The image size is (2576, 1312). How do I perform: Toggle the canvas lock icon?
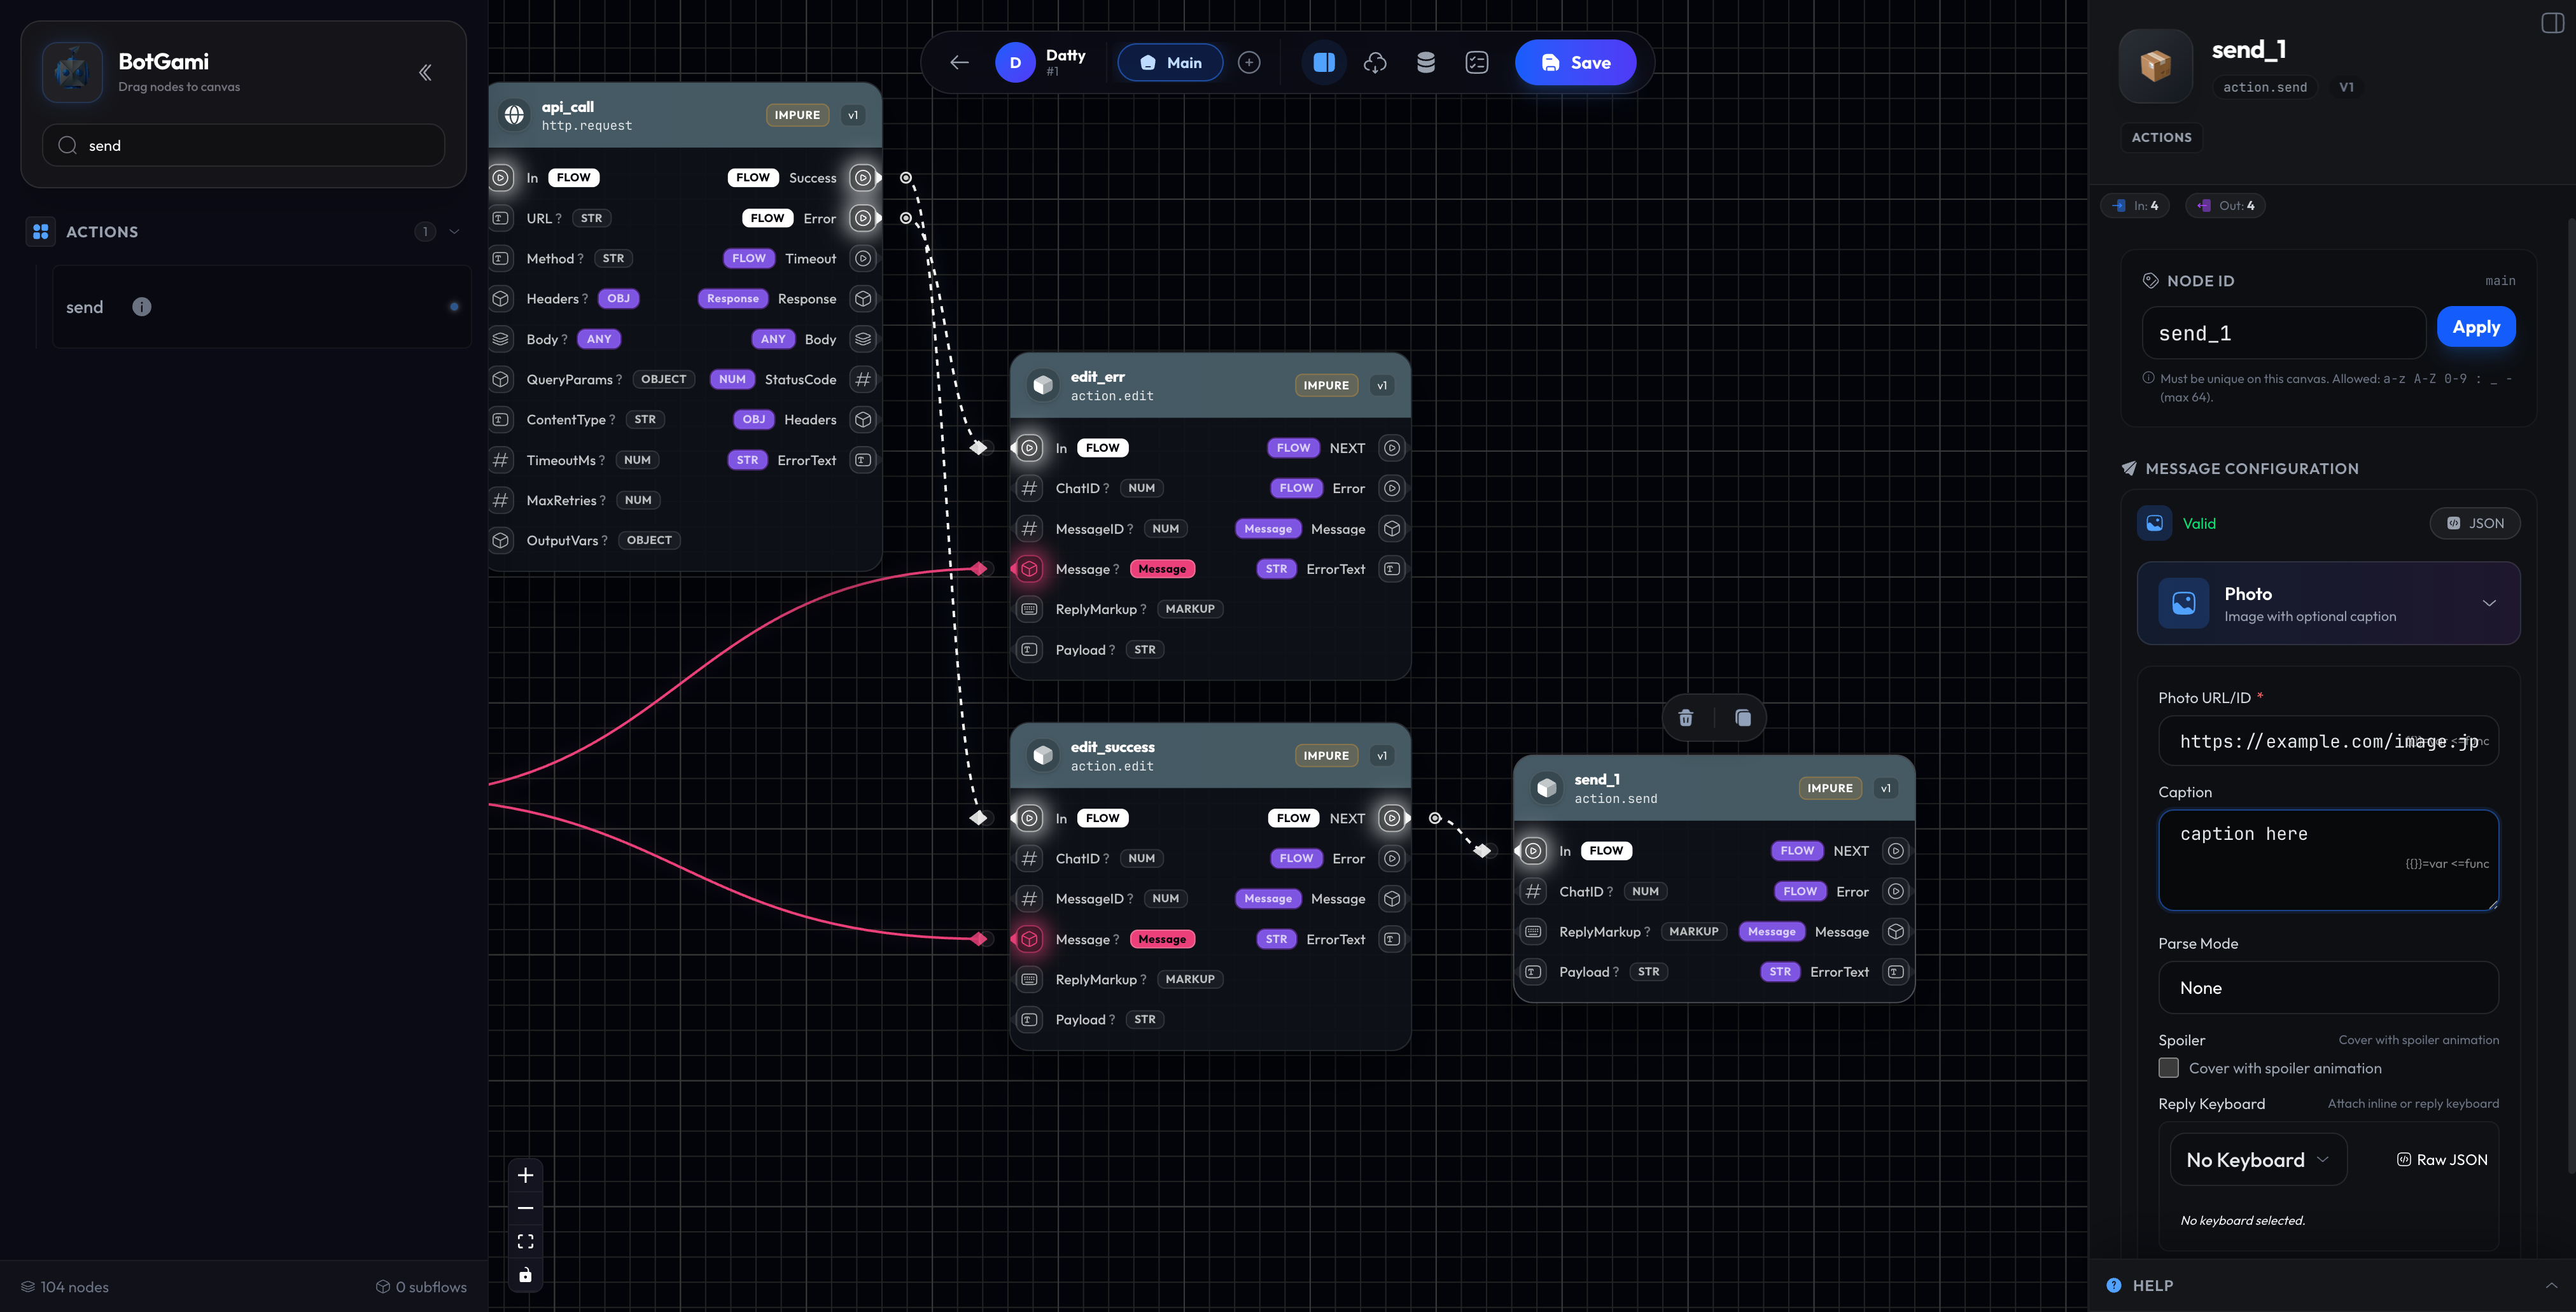pos(525,1274)
